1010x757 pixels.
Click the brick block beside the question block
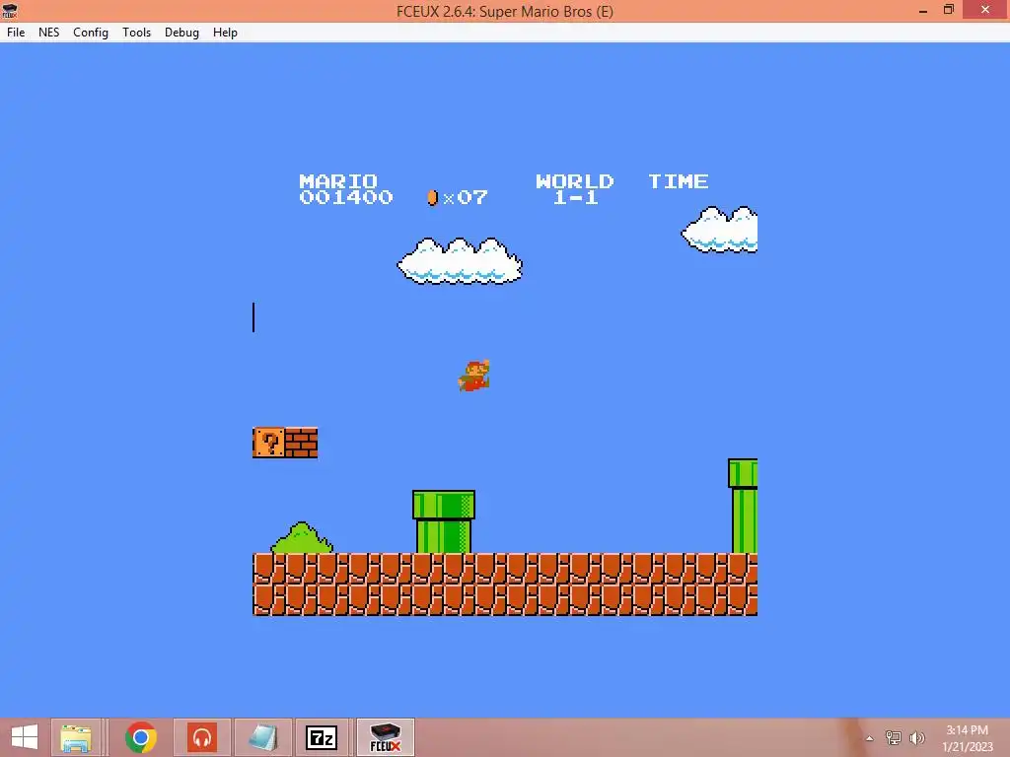(302, 443)
